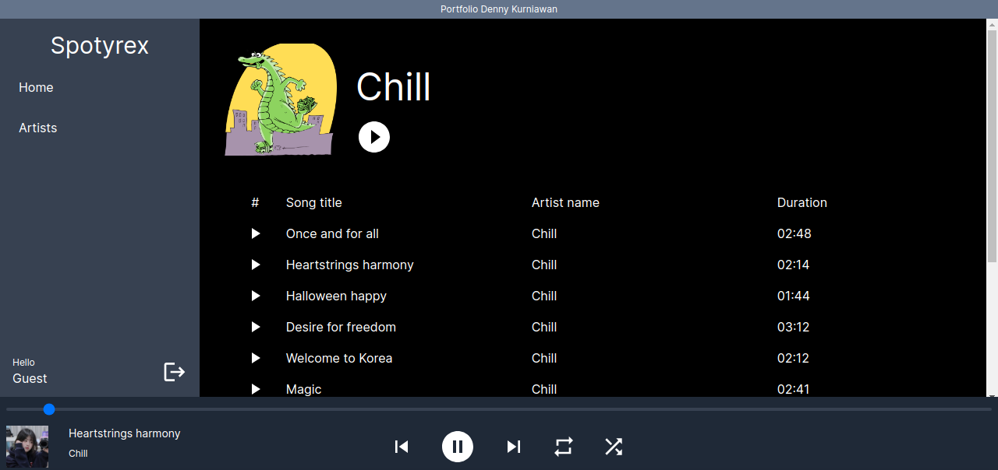Viewport: 998px width, 470px height.
Task: Play the song Halloween happy
Action: tap(256, 296)
